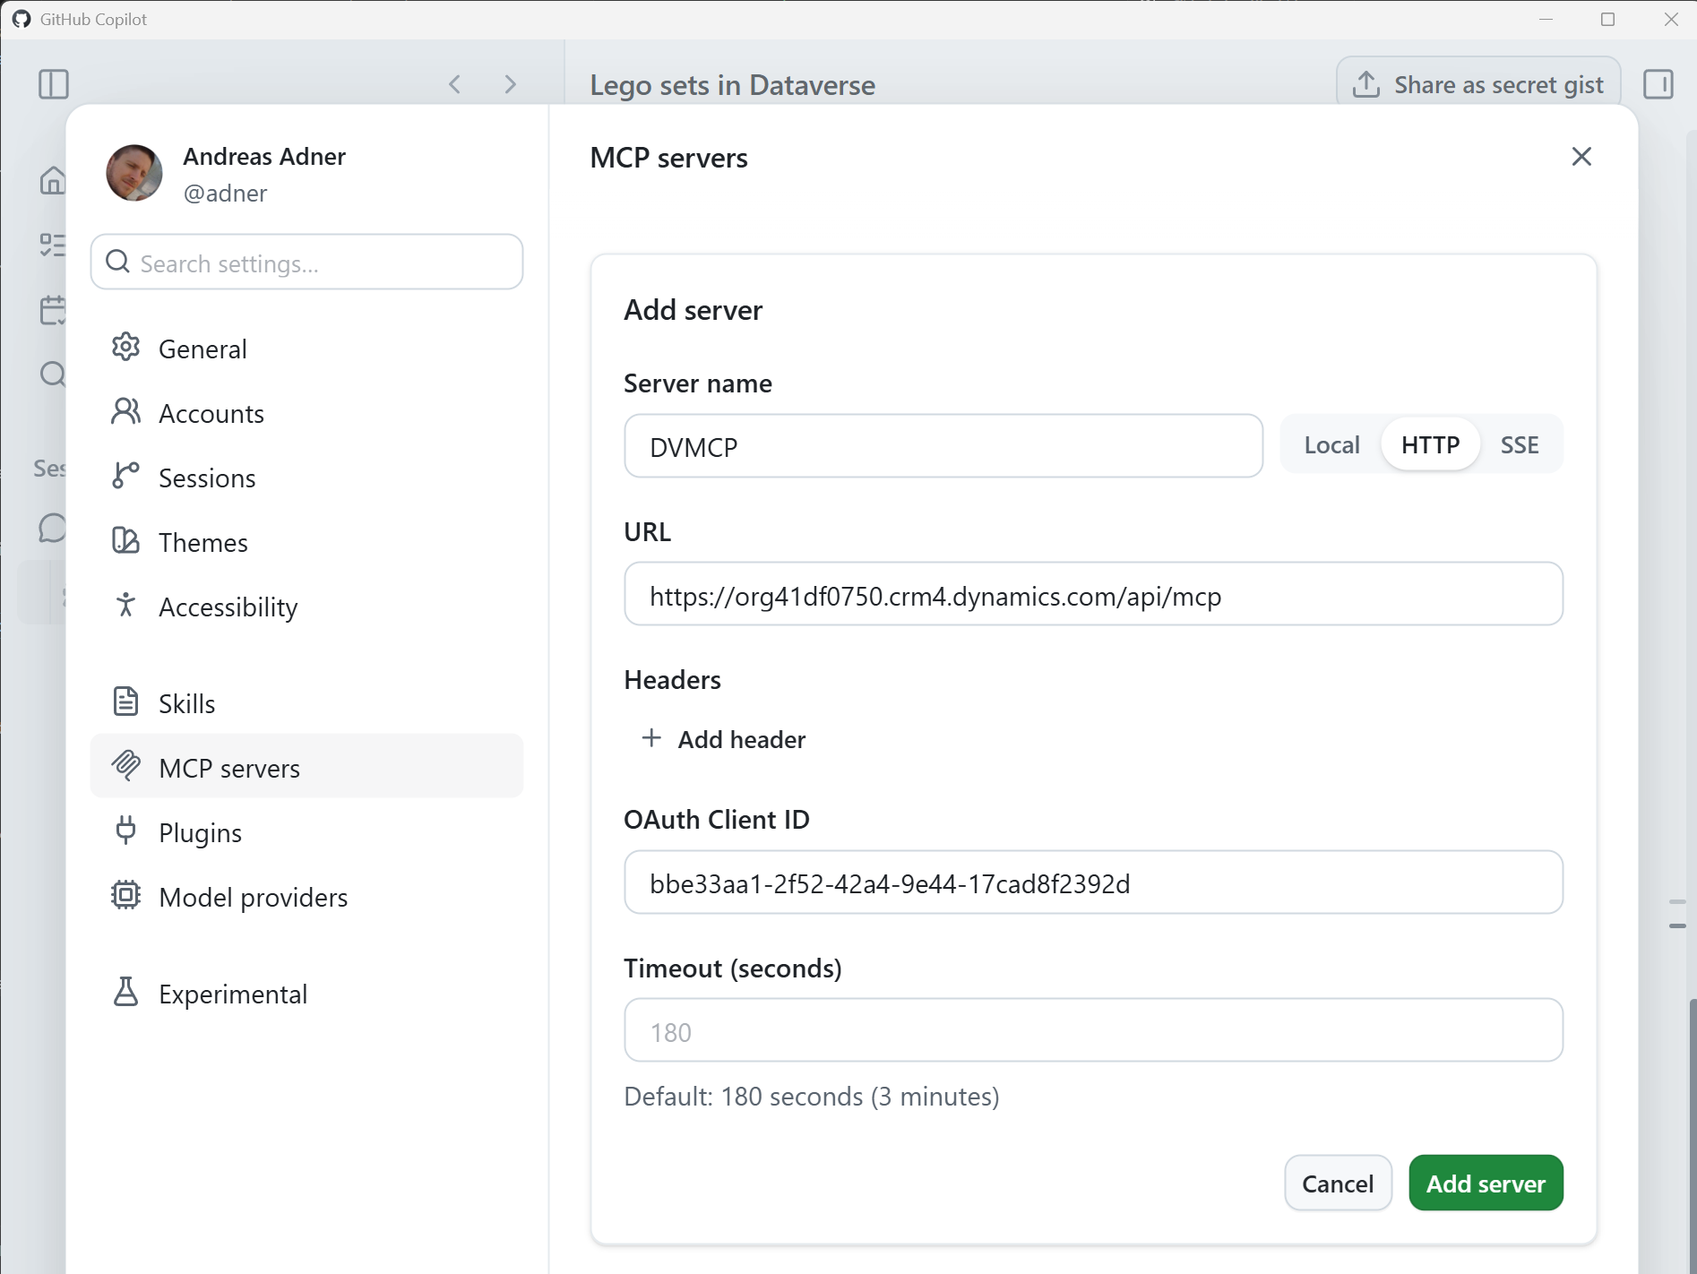1697x1274 pixels.
Task: Open the task list icon in the left rail
Action: [x=53, y=245]
